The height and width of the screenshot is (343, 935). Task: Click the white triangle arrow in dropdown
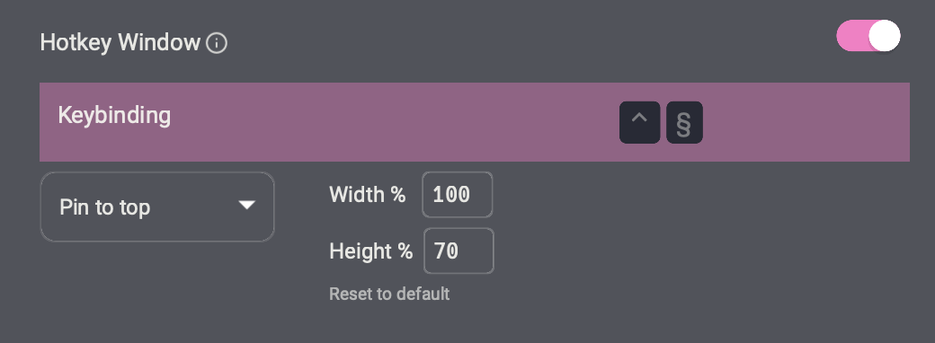[247, 206]
